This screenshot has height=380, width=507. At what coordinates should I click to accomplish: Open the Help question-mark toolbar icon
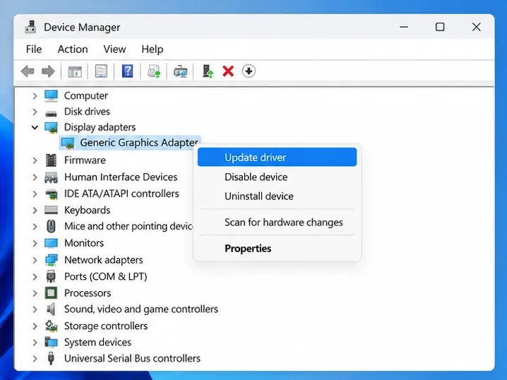(127, 71)
